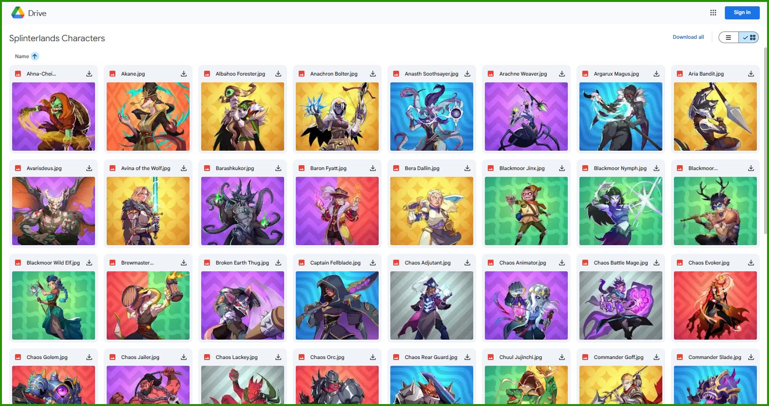
Task: Download Arachne Weaver.jpg
Action: pyautogui.click(x=562, y=74)
